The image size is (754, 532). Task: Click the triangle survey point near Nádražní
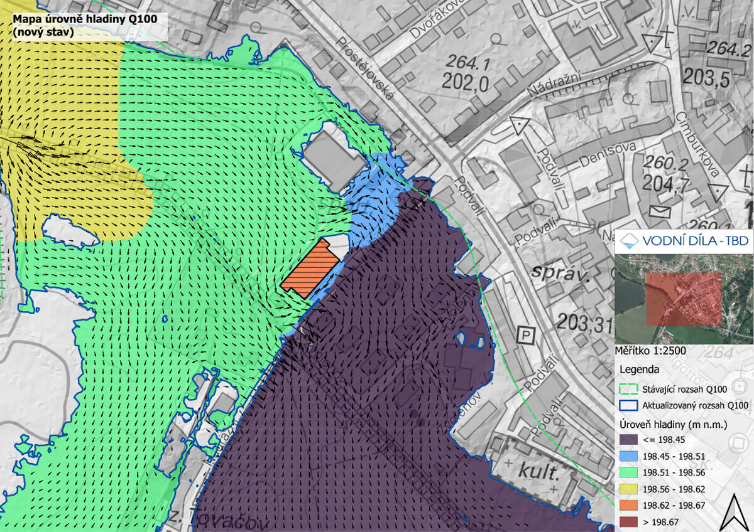coord(519,126)
